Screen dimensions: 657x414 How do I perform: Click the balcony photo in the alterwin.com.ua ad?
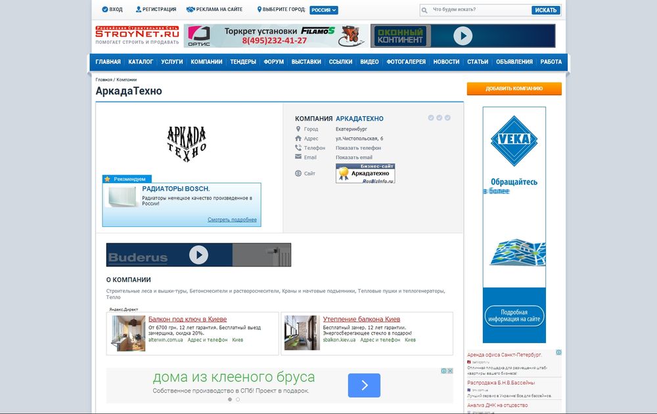(128, 333)
